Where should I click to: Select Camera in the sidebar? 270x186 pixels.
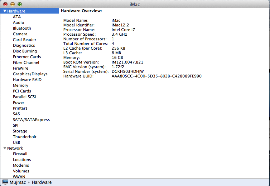pyautogui.click(x=20, y=34)
